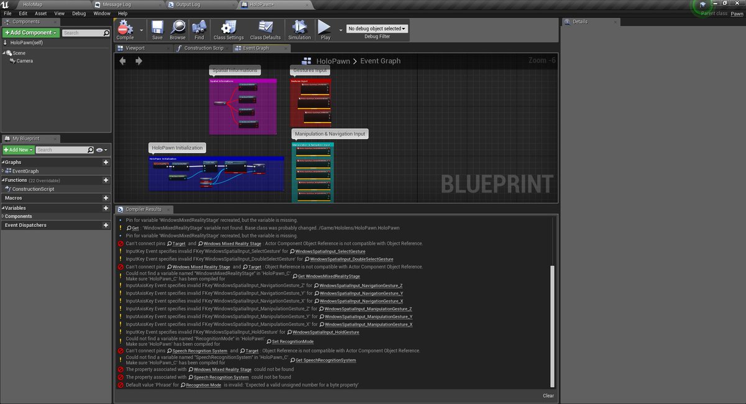Open the File menu
Screen dimensions: 746x404
[x=7, y=13]
